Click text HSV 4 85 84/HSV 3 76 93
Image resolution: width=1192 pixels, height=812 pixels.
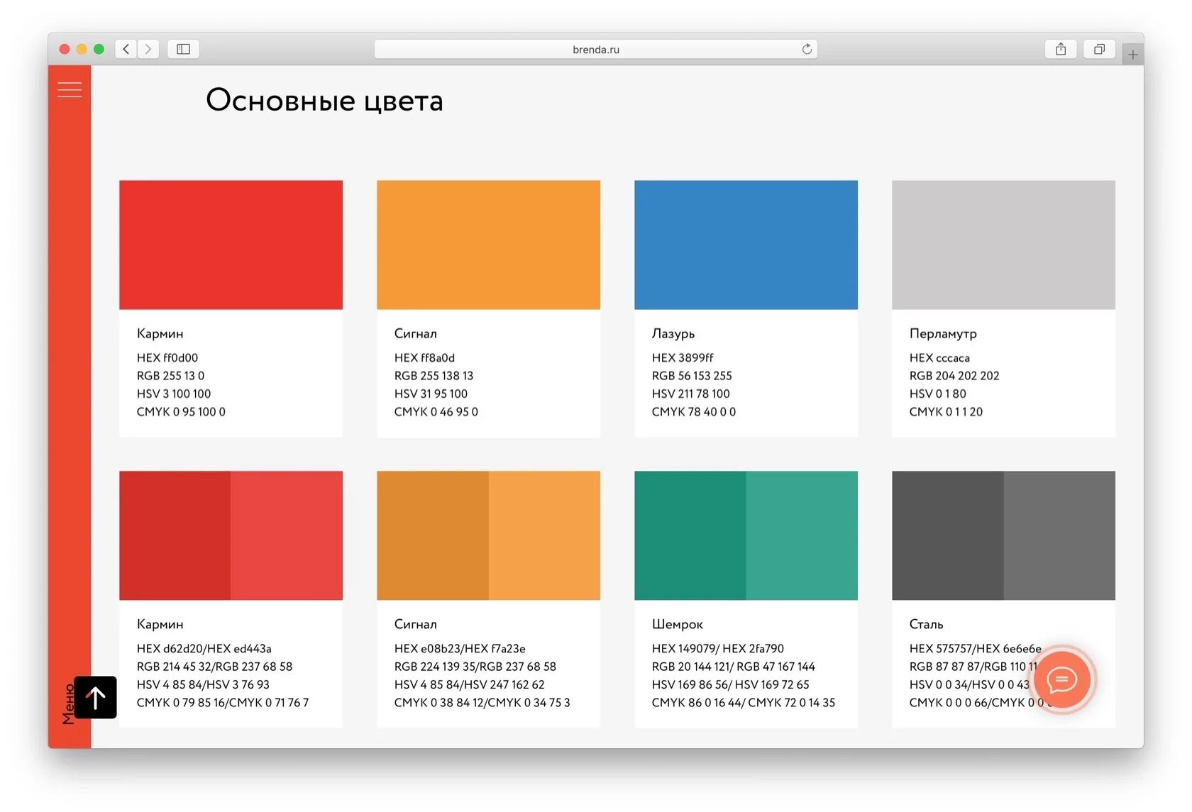click(203, 684)
